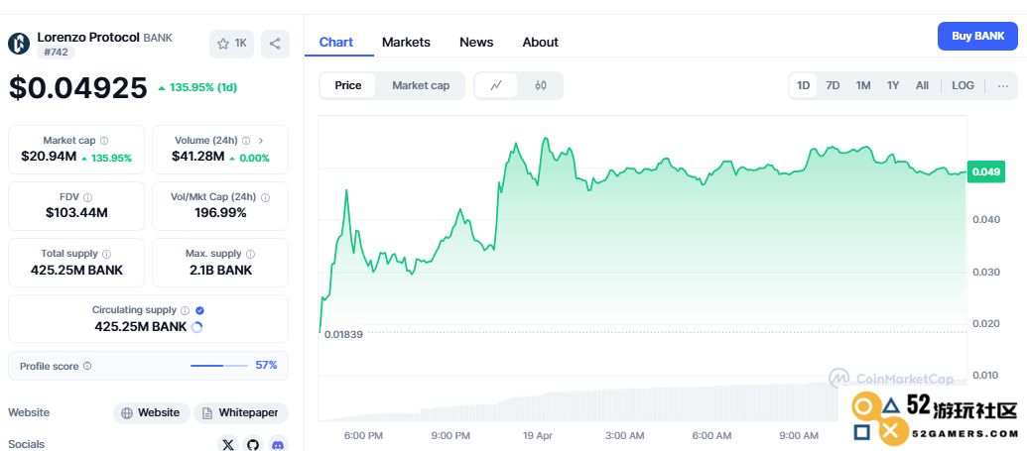
Task: Set chart range to All
Action: (922, 86)
